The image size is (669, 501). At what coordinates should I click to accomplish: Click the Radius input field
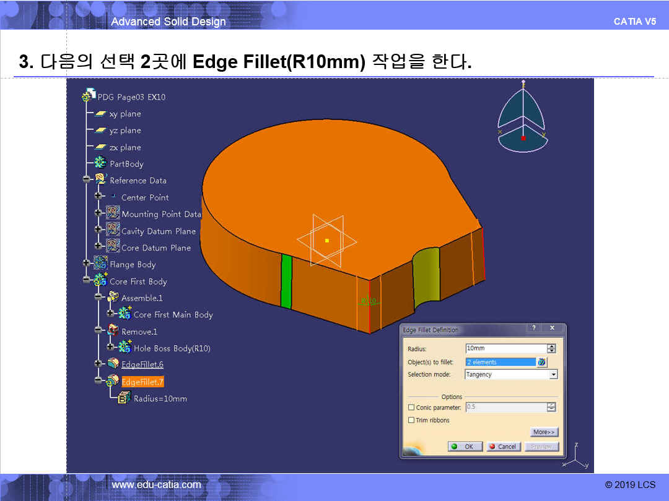pyautogui.click(x=505, y=349)
